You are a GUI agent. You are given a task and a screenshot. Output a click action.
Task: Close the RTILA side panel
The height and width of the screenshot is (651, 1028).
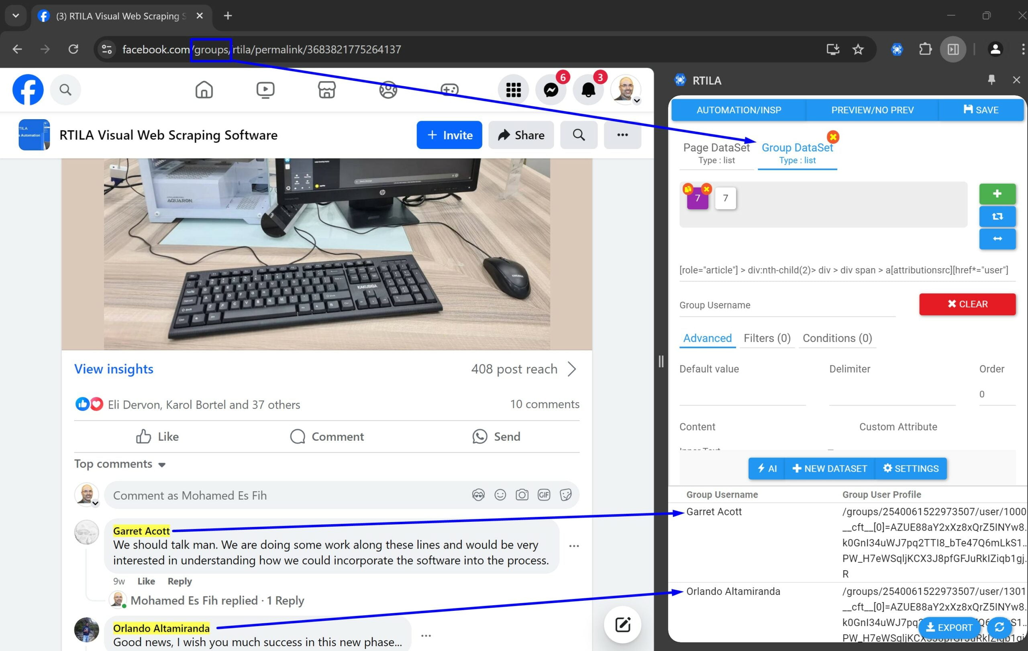[1016, 80]
